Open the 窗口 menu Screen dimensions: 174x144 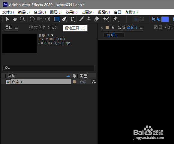(118, 12)
